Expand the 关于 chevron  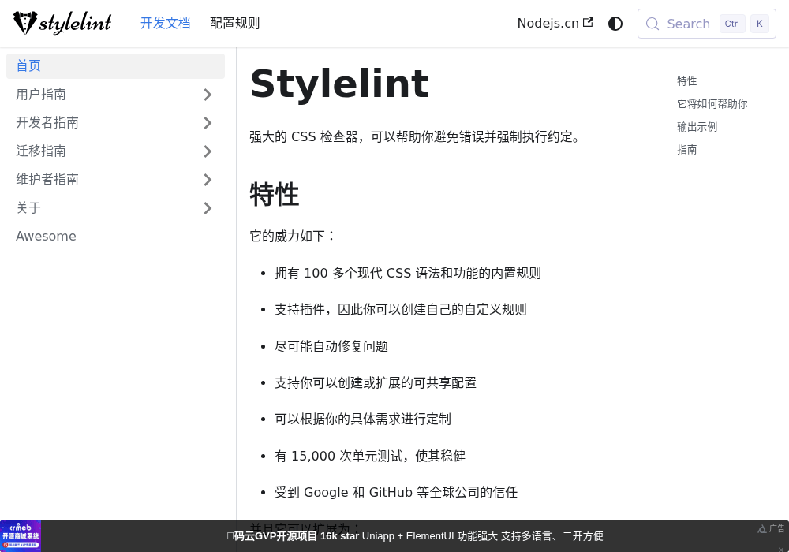tap(208, 208)
